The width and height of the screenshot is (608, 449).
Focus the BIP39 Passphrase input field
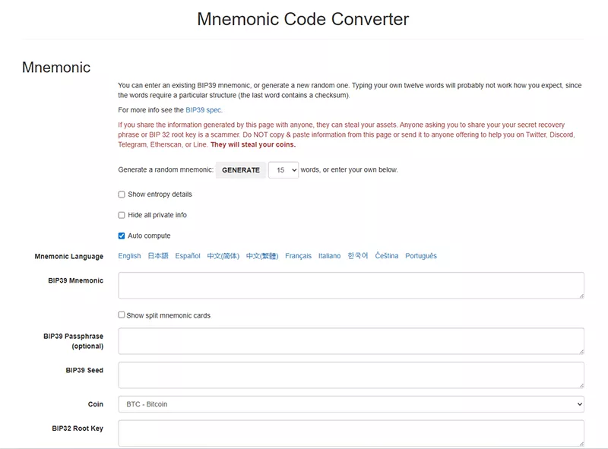[351, 340]
